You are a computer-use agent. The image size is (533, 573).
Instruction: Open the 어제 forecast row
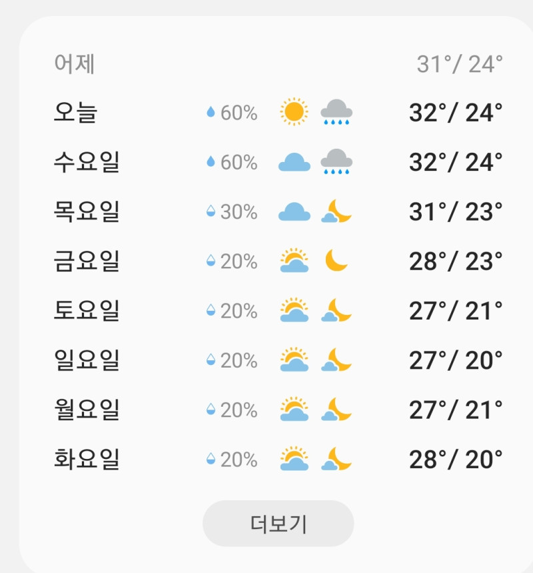[278, 64]
